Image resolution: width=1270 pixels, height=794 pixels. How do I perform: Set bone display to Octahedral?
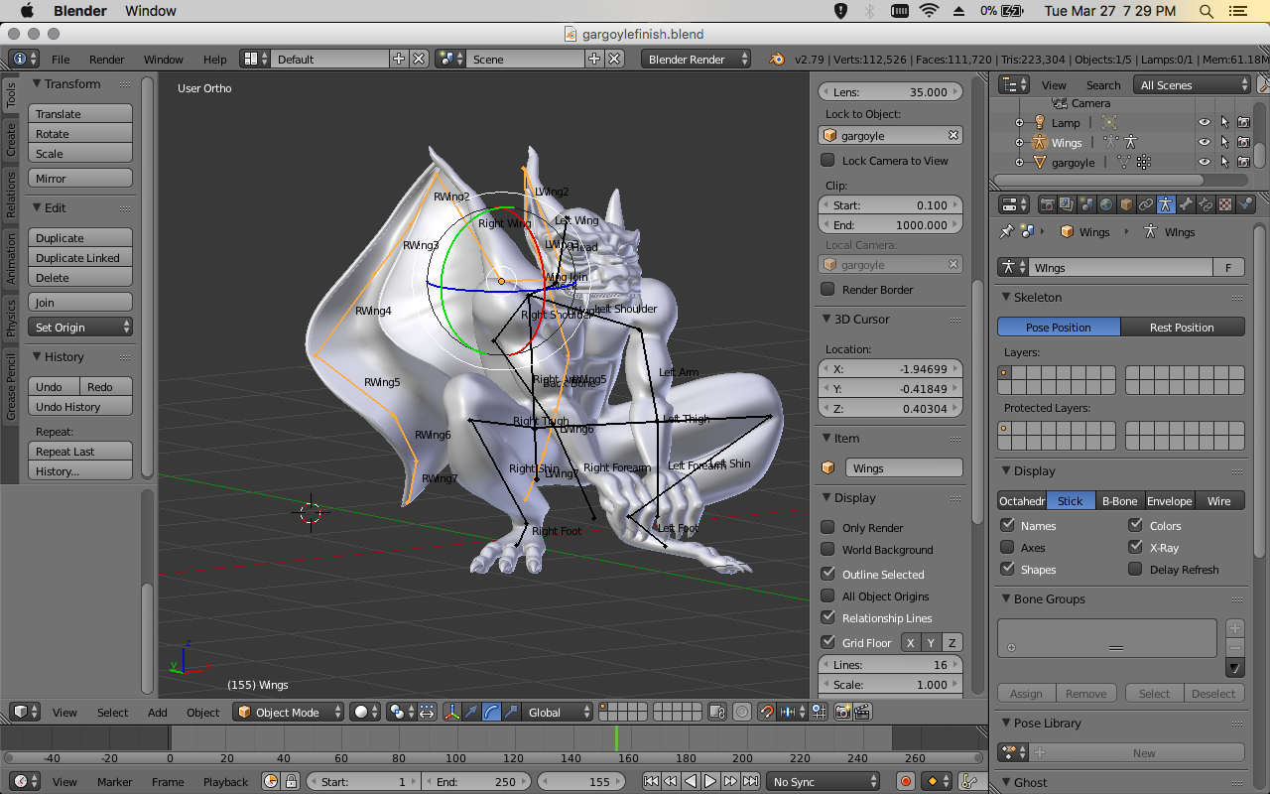(x=1022, y=500)
